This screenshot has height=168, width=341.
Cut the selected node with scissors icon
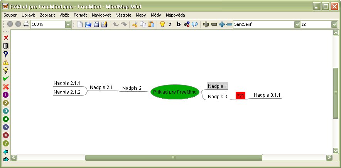coord(135,24)
